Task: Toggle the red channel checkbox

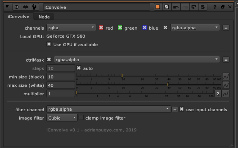Action: tap(101, 28)
